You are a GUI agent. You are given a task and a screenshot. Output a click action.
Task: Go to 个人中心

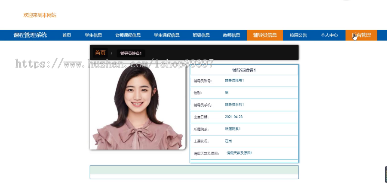pos(329,35)
